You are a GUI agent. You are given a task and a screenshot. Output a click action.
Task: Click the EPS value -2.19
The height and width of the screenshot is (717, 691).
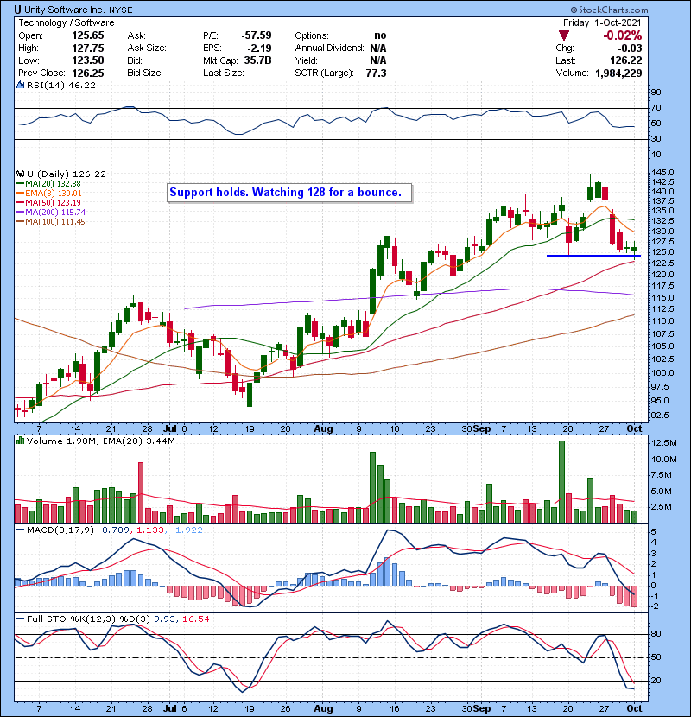coord(260,48)
